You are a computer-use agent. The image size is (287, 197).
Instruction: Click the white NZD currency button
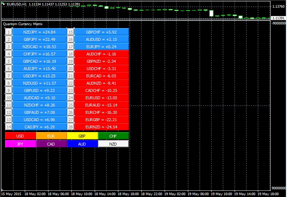(113, 144)
